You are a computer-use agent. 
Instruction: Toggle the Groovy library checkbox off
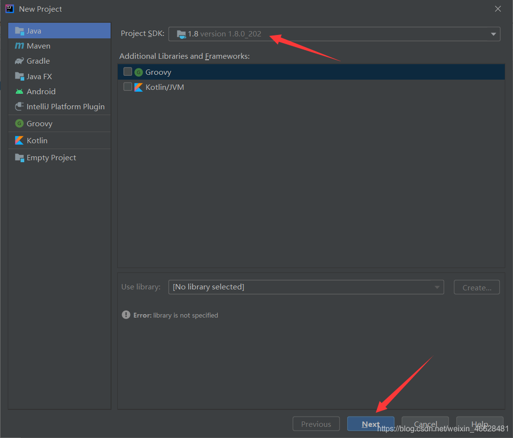tap(128, 71)
